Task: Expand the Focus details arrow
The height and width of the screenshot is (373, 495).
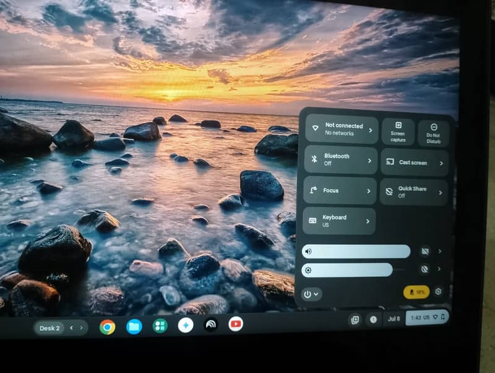Action: [x=369, y=191]
